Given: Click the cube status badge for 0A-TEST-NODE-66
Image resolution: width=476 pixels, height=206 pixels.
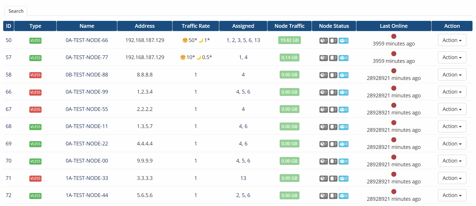Looking at the screenshot, I should tap(324, 41).
